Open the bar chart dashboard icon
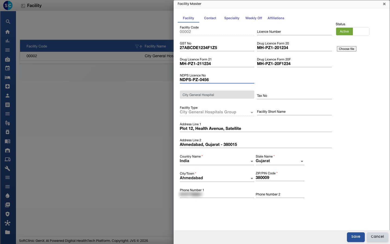The image size is (390, 244). tap(8, 41)
